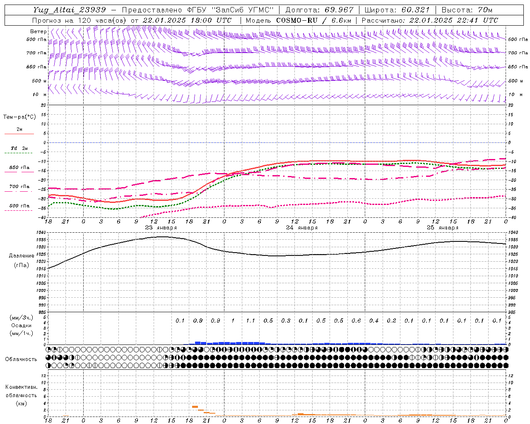The image size is (530, 424).
Task: Click the "Осадки" precipitation label
Action: (x=22, y=325)
